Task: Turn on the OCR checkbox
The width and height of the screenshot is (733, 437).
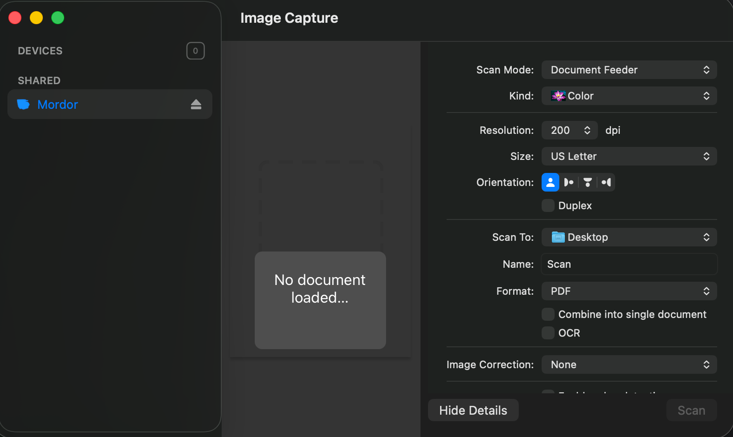Action: 548,333
